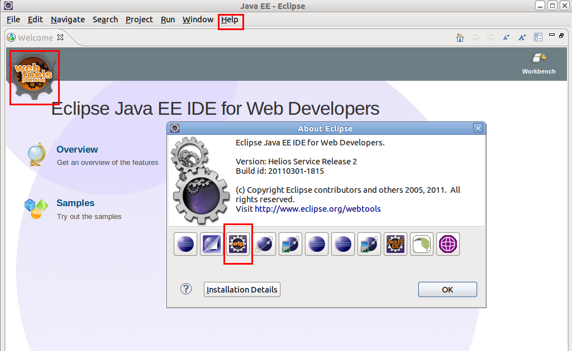572x351 pixels.
Task: Reduce the Welcome page font size
Action: click(x=506, y=37)
